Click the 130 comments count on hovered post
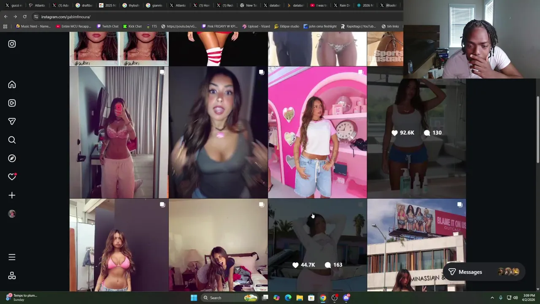The image size is (540, 304). [x=433, y=133]
